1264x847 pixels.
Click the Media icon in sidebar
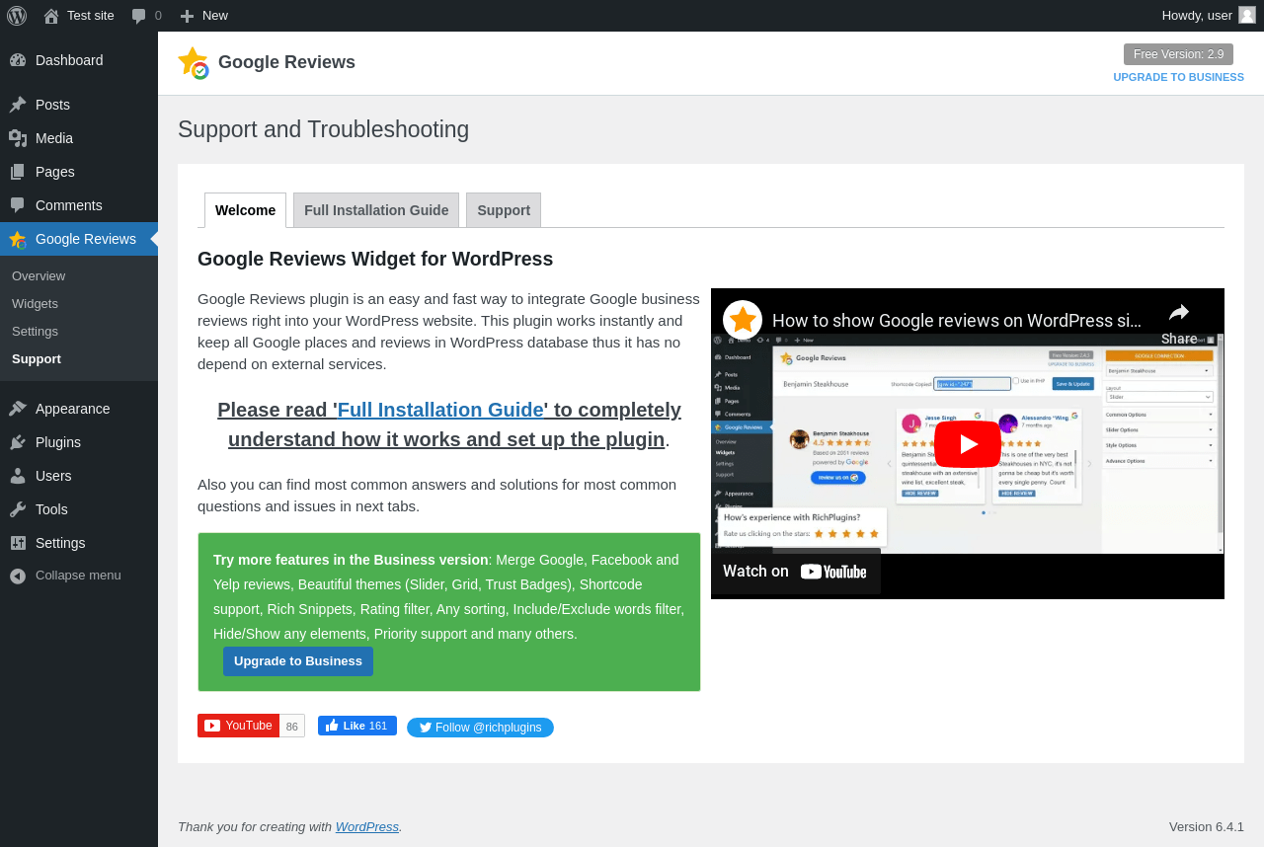click(x=18, y=138)
